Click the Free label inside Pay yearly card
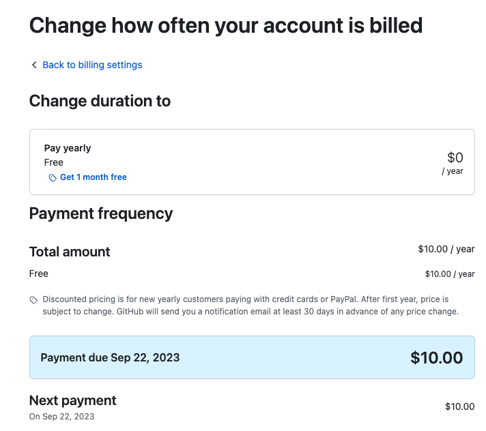The height and width of the screenshot is (431, 486). [x=54, y=162]
